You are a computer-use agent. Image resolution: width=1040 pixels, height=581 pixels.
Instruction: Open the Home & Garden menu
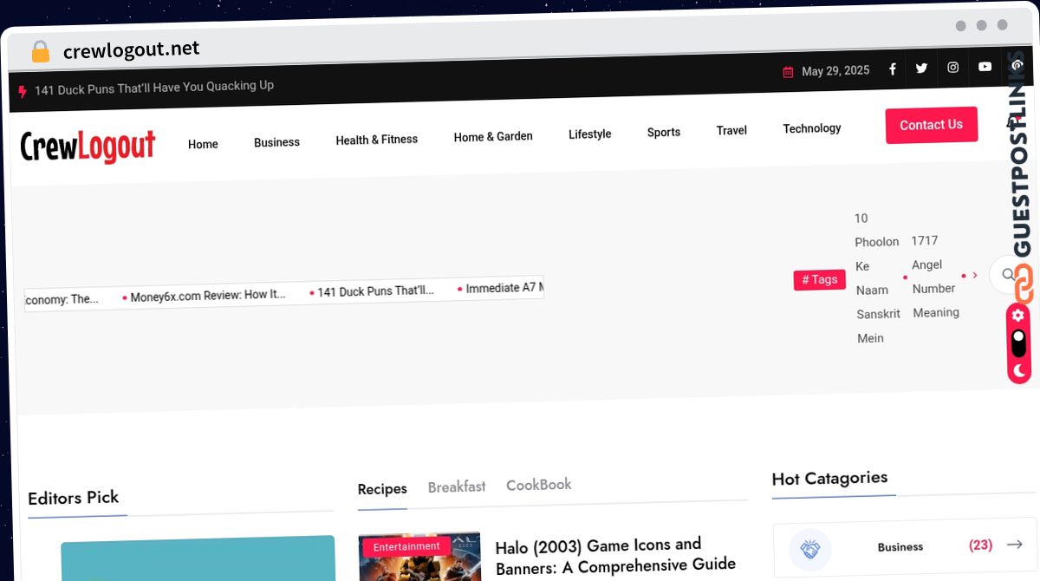click(493, 136)
